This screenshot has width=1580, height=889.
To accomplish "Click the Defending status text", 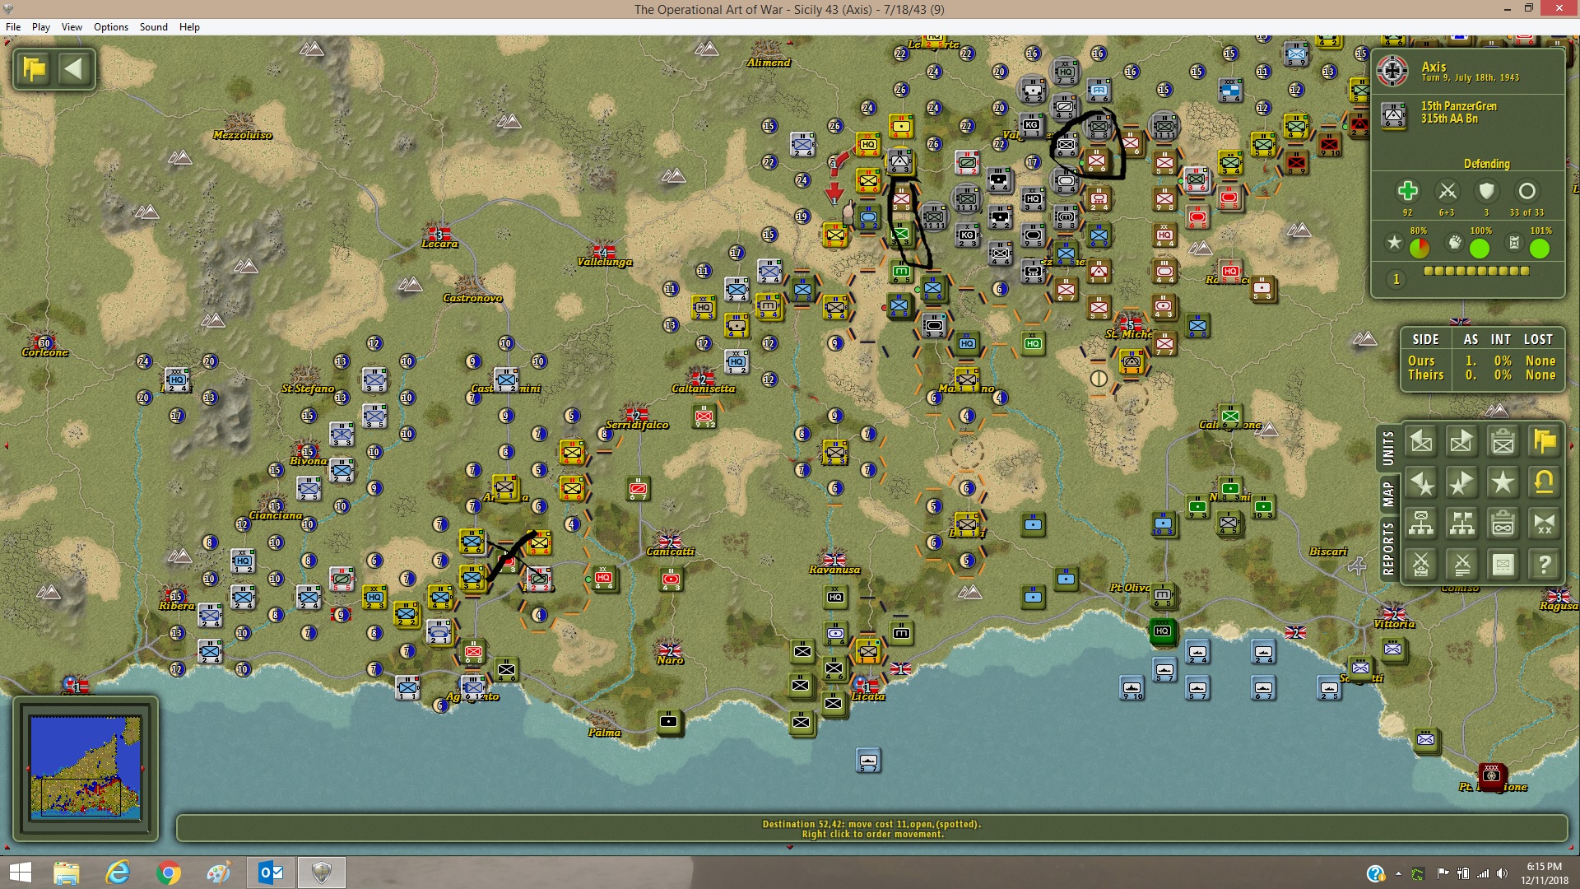I will [1486, 164].
